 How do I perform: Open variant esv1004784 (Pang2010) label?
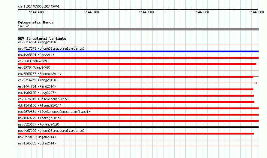click(37, 86)
